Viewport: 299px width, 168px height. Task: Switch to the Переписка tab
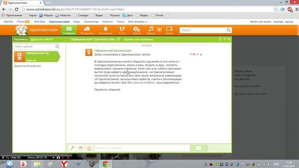21,39
